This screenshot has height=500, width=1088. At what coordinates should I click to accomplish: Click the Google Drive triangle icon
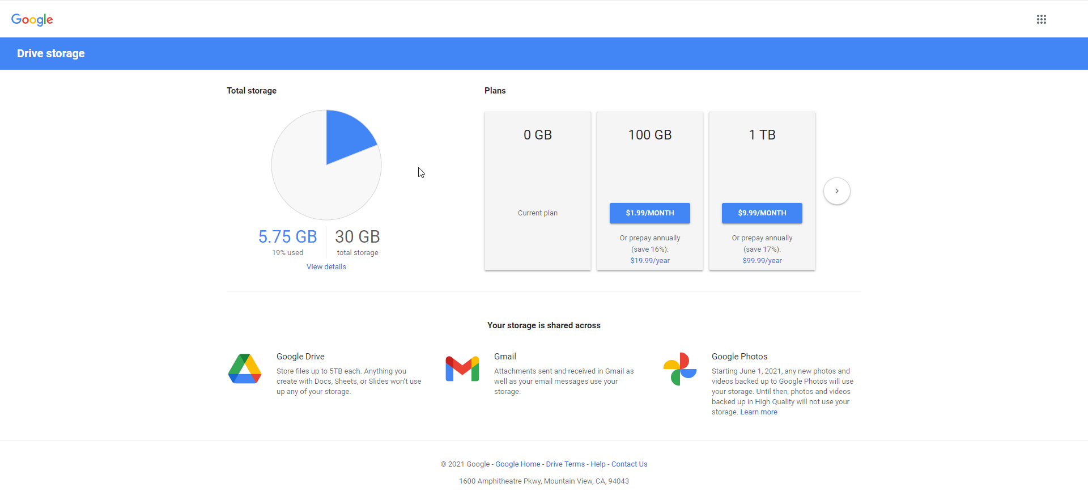point(245,368)
